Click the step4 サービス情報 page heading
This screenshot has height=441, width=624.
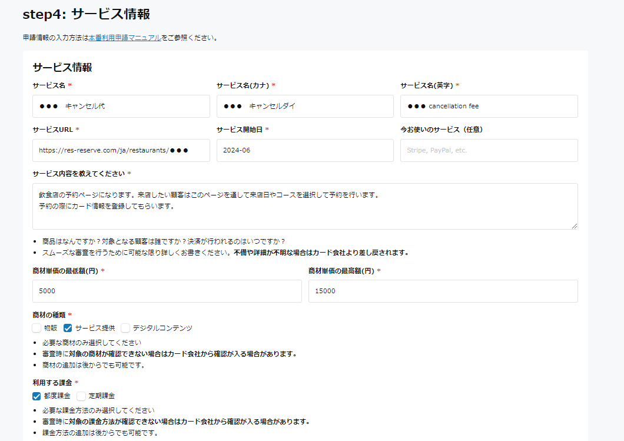[90, 14]
